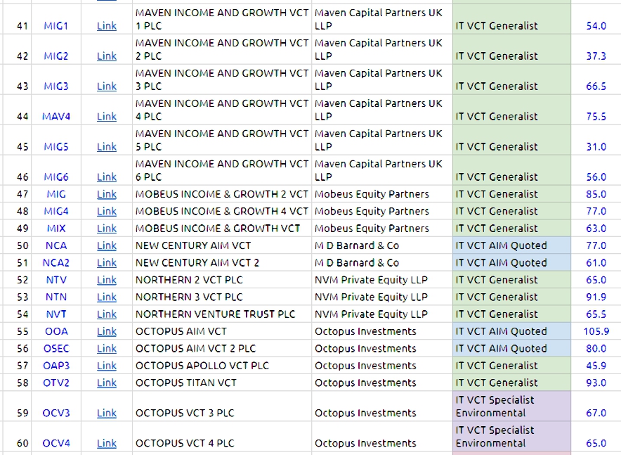Select the OTV2 ticker cell

coord(55,383)
